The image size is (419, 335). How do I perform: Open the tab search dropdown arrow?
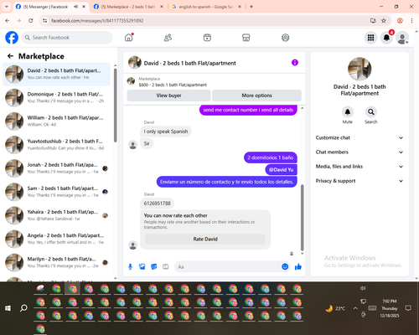7,7
